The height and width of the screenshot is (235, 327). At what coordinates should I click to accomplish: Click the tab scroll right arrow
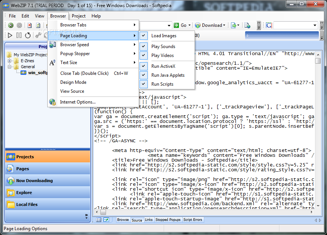320,220
